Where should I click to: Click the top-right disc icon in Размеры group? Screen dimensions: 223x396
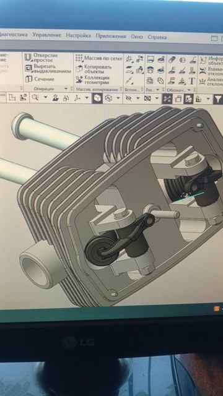[x=161, y=59]
